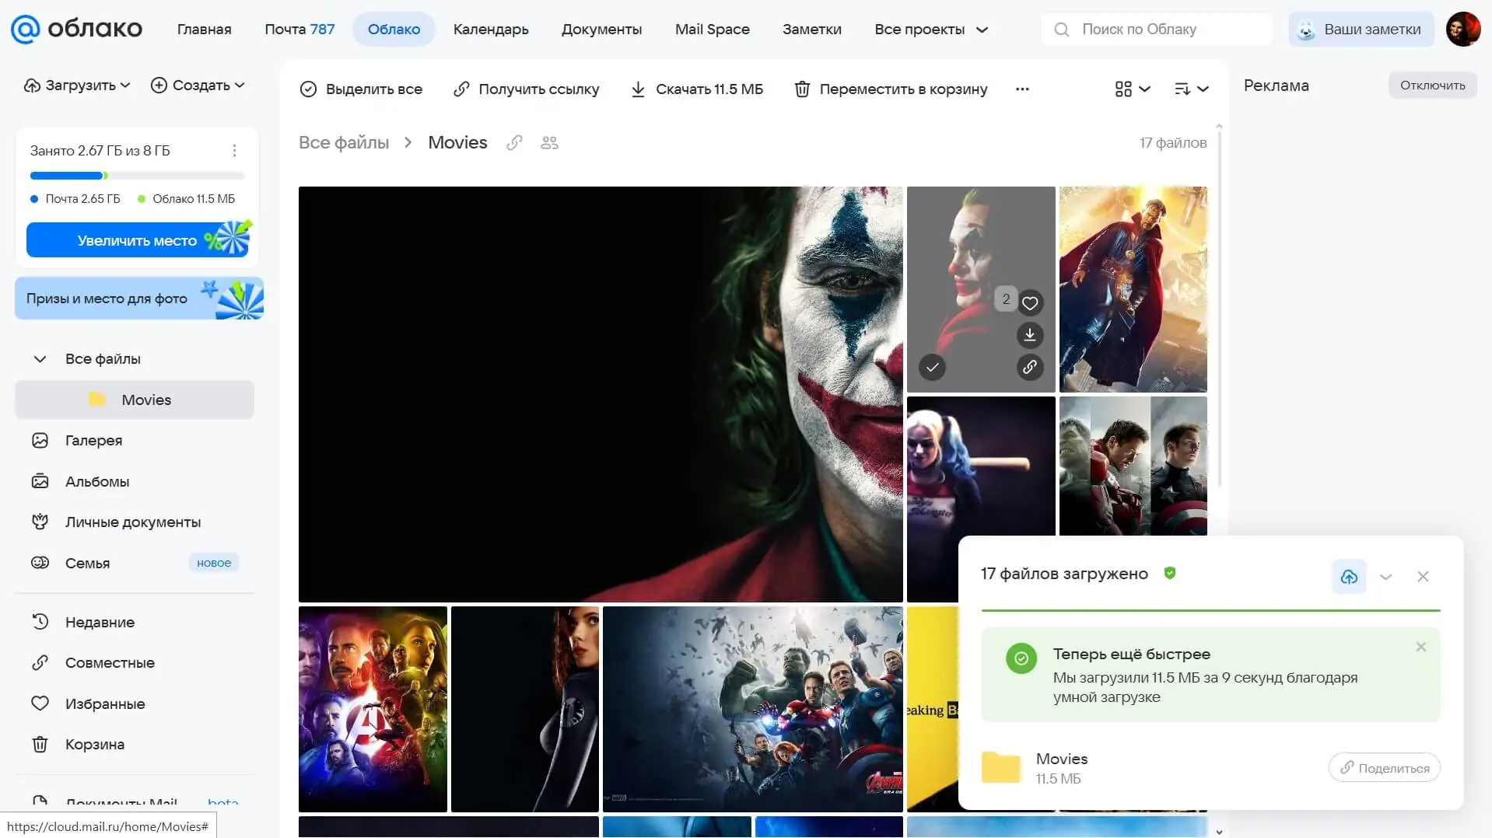
Task: Open Призы и место для фото banner
Action: pyautogui.click(x=138, y=299)
